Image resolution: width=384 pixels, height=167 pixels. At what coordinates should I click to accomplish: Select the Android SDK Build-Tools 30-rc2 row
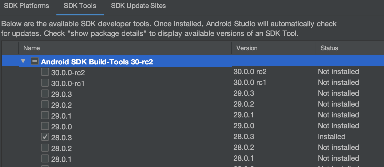pyautogui.click(x=97, y=62)
